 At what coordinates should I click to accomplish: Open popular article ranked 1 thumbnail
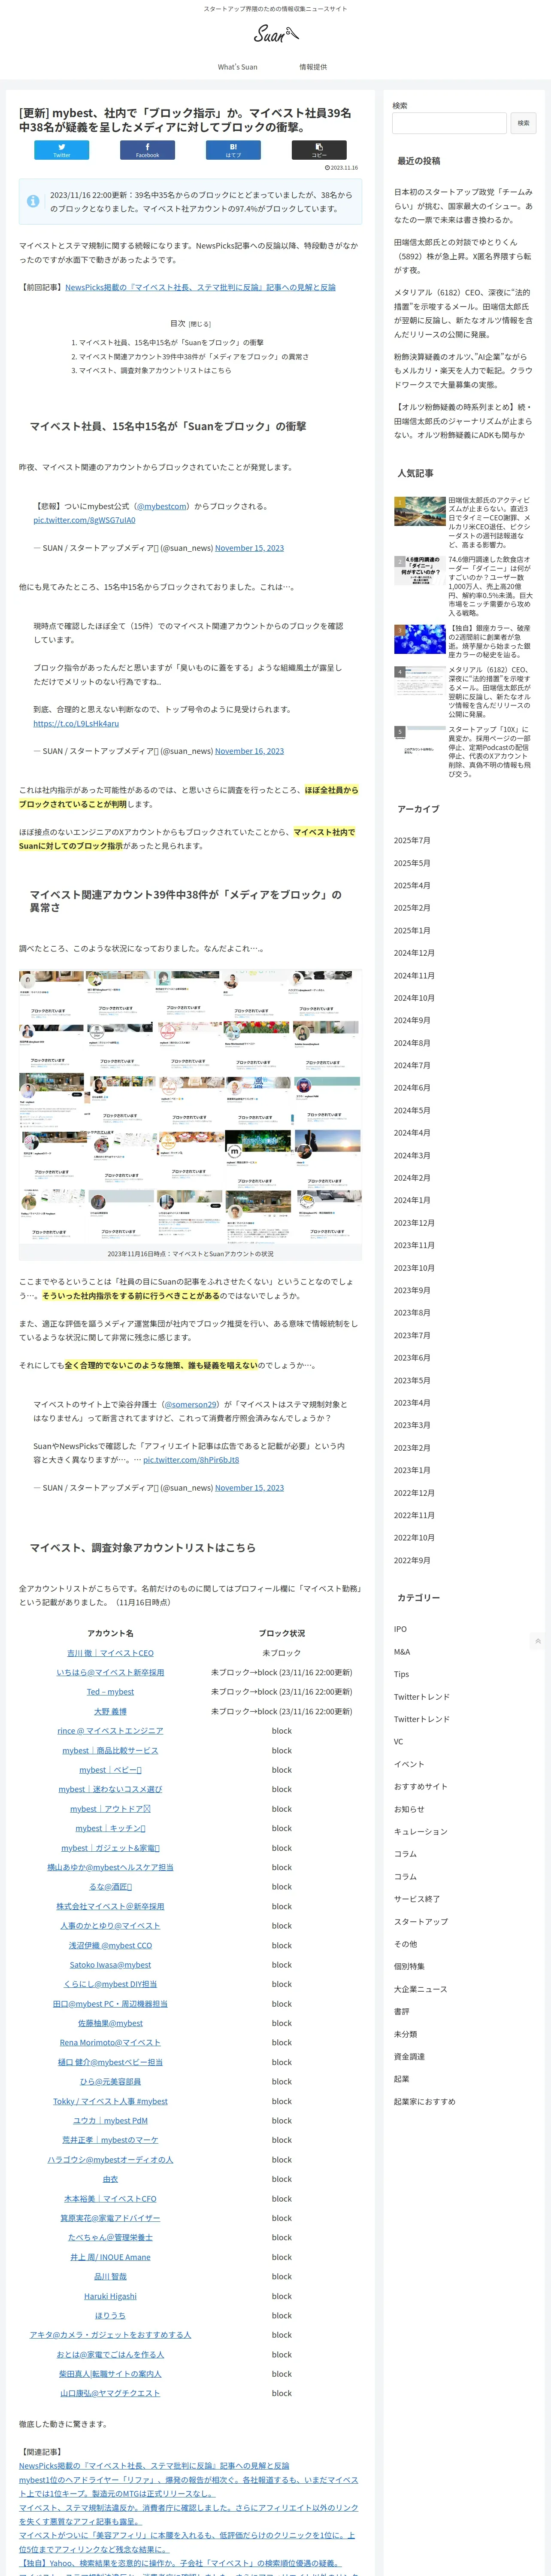[420, 511]
